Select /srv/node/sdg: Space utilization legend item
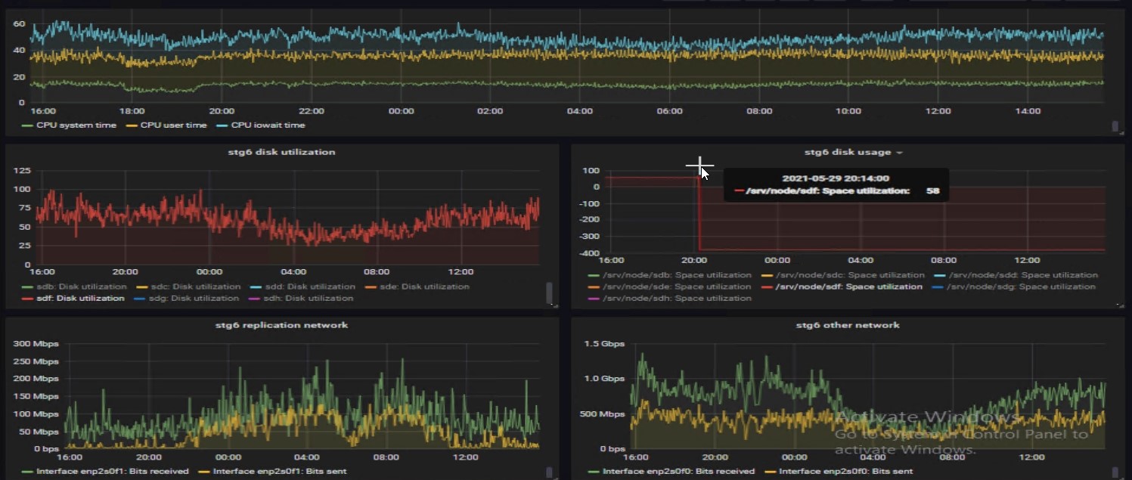This screenshot has height=480, width=1132. coord(1015,287)
